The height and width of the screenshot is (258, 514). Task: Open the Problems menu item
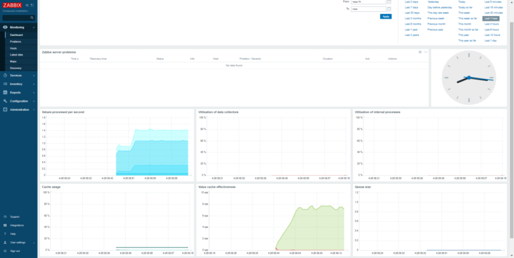(x=15, y=41)
